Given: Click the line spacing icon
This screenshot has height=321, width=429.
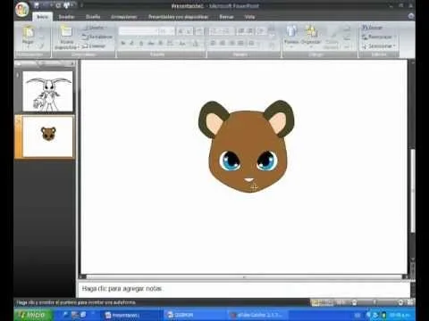Looking at the screenshot, I should click(x=261, y=31).
